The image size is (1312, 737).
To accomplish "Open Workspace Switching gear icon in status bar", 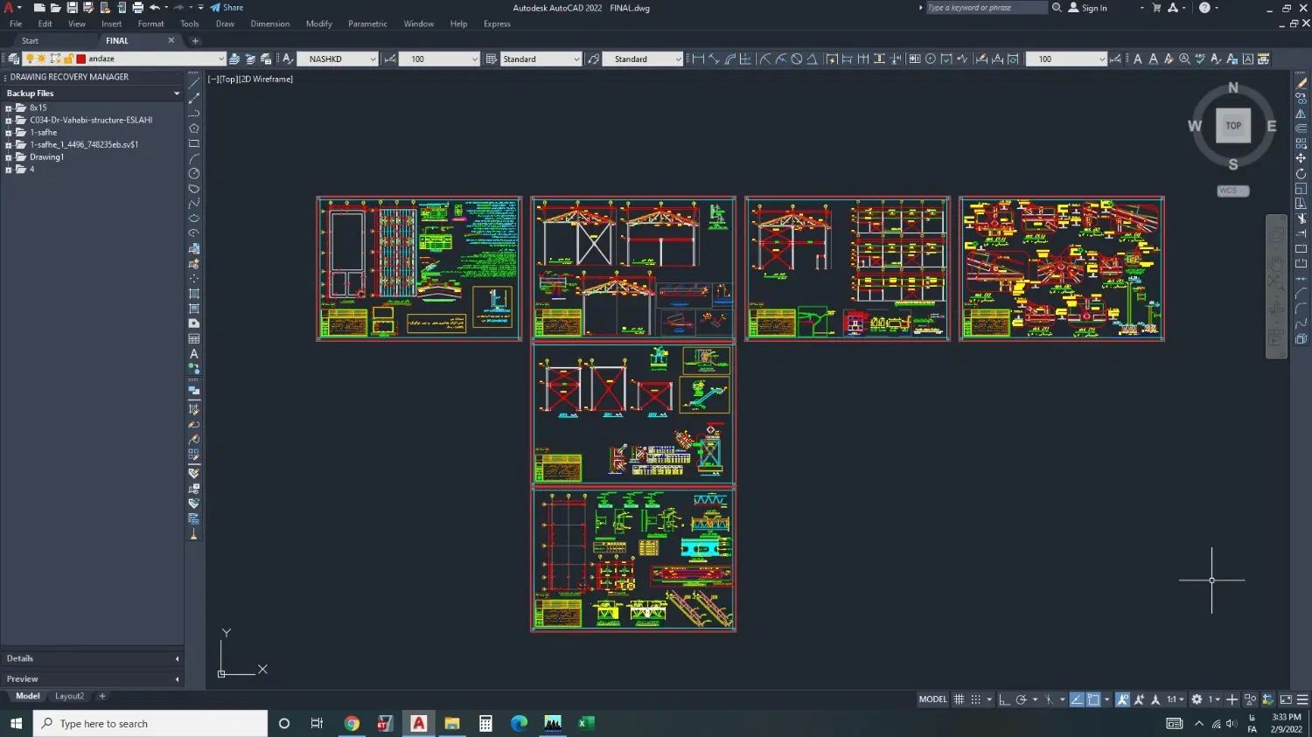I will 1197,699.
